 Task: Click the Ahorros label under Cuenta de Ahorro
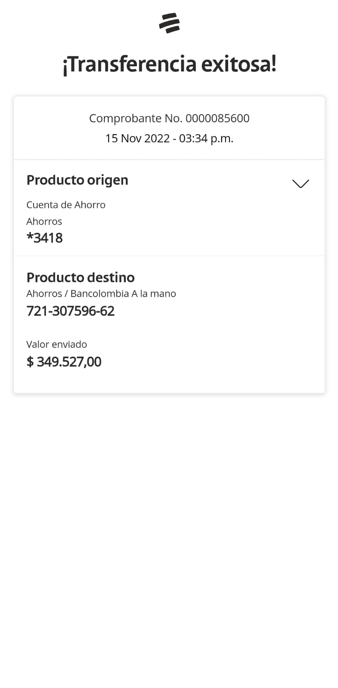pos(44,221)
